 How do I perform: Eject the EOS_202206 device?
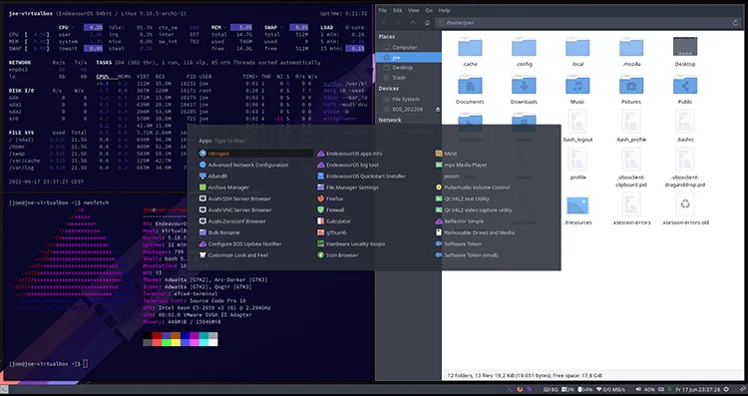438,110
